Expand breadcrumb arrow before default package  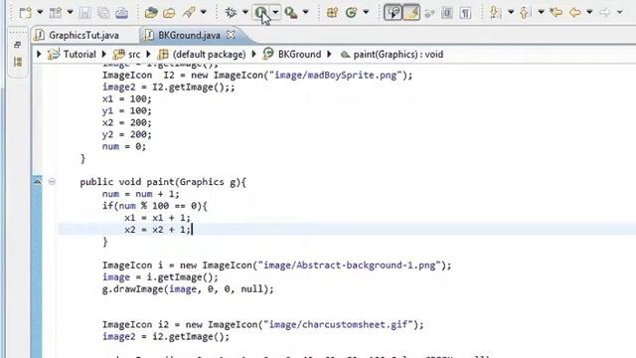click(148, 54)
